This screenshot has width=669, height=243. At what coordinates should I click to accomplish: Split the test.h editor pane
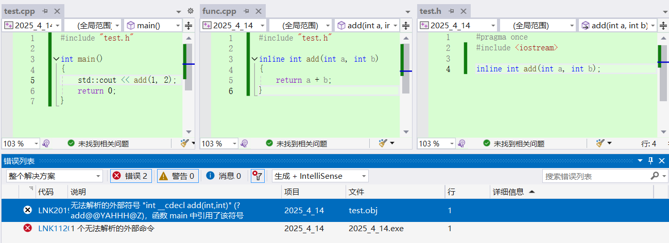point(663,25)
